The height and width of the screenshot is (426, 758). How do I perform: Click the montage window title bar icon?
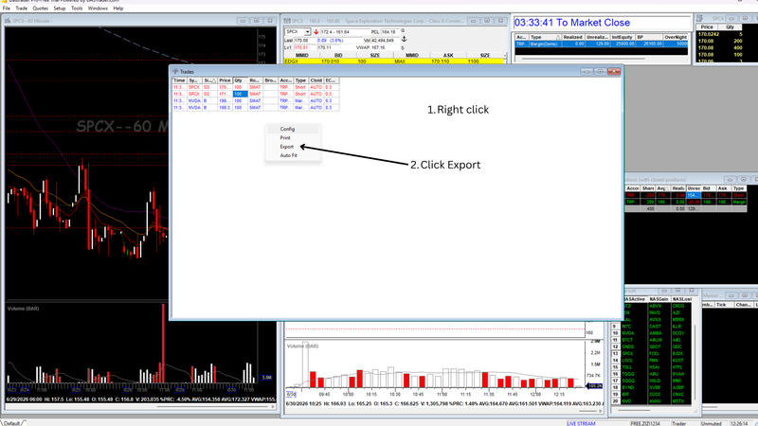pos(287,21)
